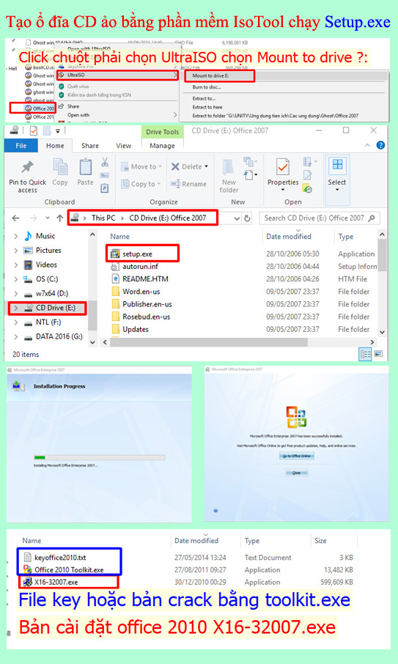
Task: Switch to the View tab
Action: pos(123,145)
